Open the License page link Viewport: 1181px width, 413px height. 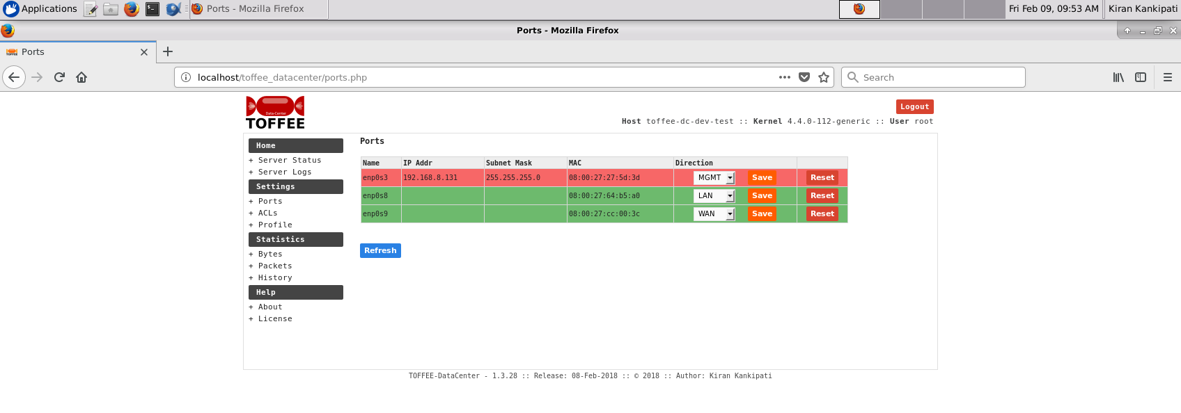tap(275, 318)
